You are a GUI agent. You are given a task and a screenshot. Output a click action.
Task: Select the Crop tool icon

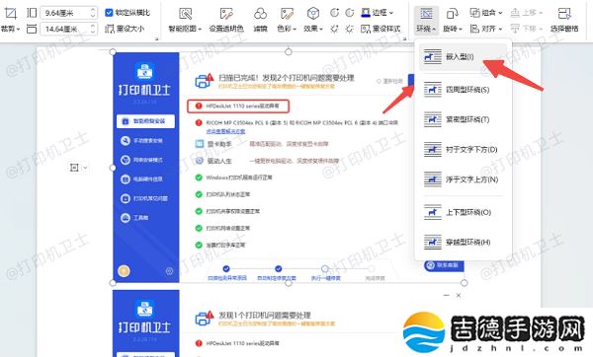click(10, 13)
